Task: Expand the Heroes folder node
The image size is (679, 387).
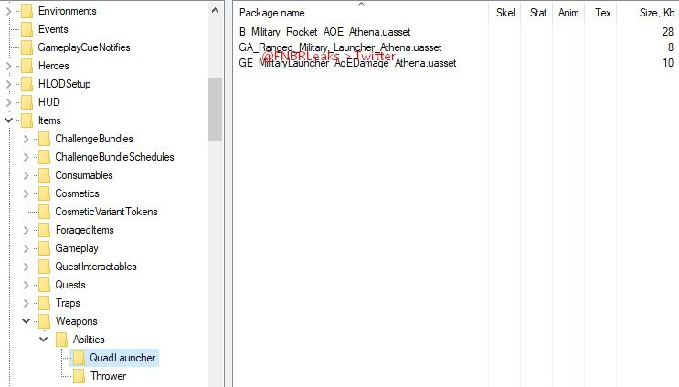Action: [9, 66]
